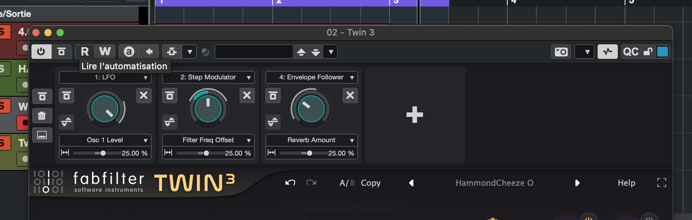Click range mode icon in Filter Freq Offset row
The image size is (692, 220).
[x=169, y=153]
